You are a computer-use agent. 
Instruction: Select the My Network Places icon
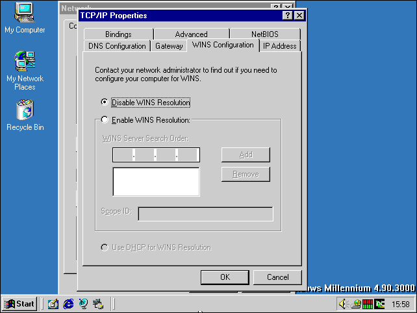click(25, 71)
